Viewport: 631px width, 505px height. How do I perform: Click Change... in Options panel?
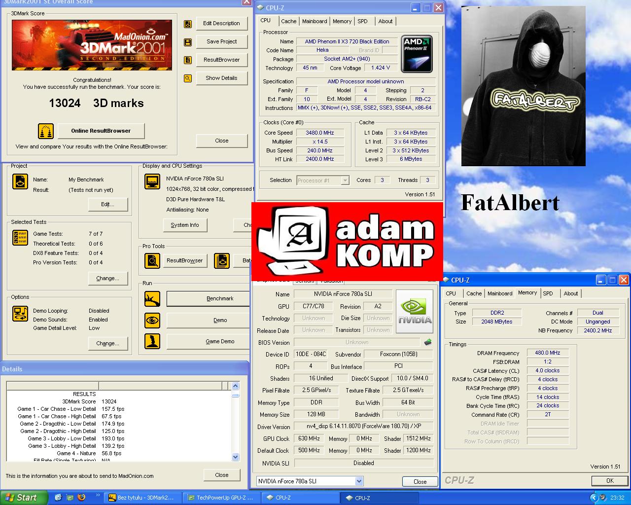click(108, 343)
